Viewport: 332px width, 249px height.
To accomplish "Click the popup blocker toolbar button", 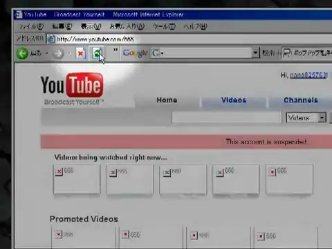I will [307, 53].
